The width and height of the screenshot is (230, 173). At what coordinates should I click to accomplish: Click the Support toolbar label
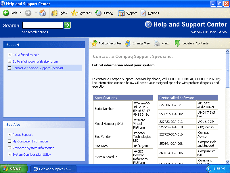[x=131, y=13]
